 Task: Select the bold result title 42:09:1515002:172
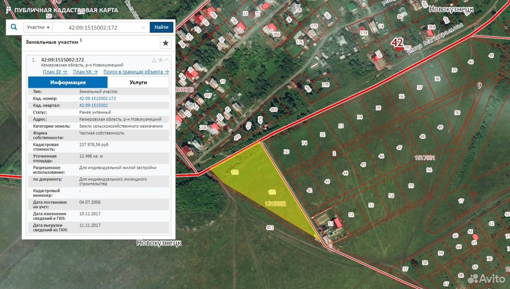pos(63,60)
